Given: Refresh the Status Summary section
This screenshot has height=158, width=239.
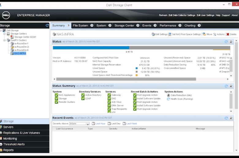Looking at the screenshot, I should (x=226, y=86).
